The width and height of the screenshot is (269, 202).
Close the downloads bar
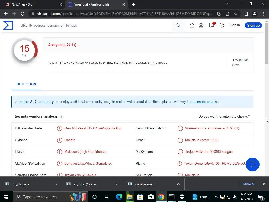click(x=264, y=184)
